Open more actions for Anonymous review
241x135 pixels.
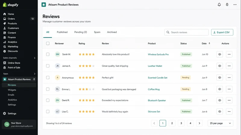(x=229, y=77)
